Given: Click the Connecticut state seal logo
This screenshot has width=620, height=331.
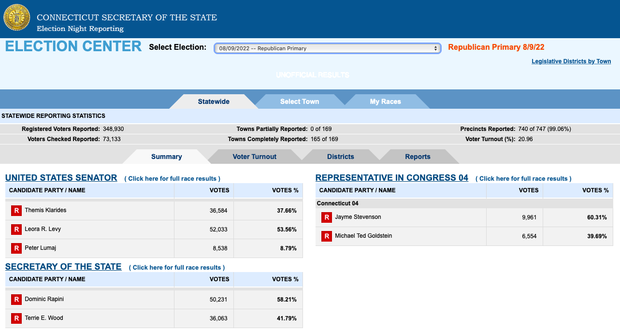Looking at the screenshot, I should (x=16, y=17).
